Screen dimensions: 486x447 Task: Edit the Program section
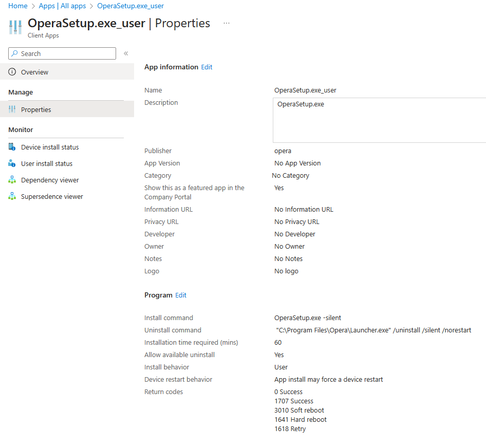(180, 295)
